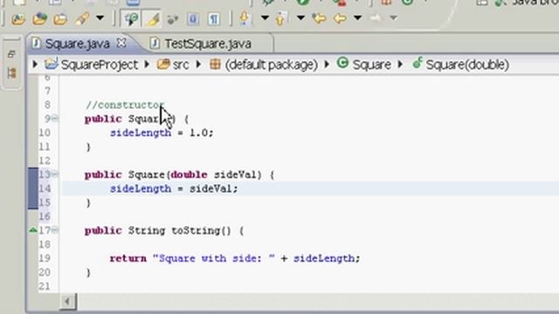The height and width of the screenshot is (314, 559).
Task: Expand the arrow after SquareProject breadcrumb
Action: [147, 65]
